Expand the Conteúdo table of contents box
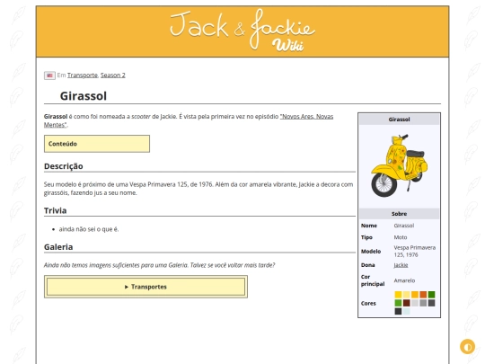Image resolution: width=485 pixels, height=364 pixels. (x=97, y=144)
